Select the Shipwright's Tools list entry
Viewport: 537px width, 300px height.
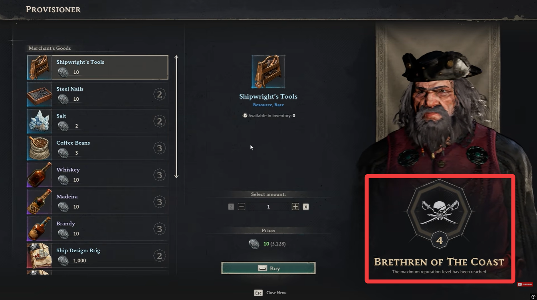pyautogui.click(x=97, y=67)
